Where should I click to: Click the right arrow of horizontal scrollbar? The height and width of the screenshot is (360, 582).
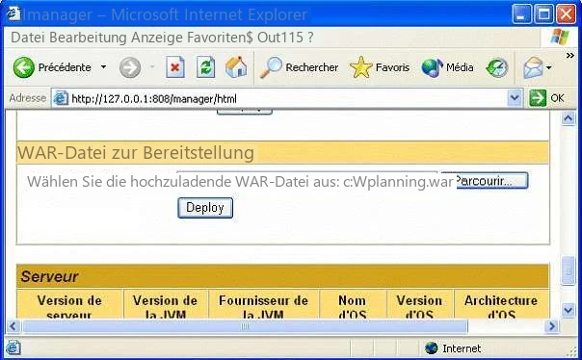551,326
